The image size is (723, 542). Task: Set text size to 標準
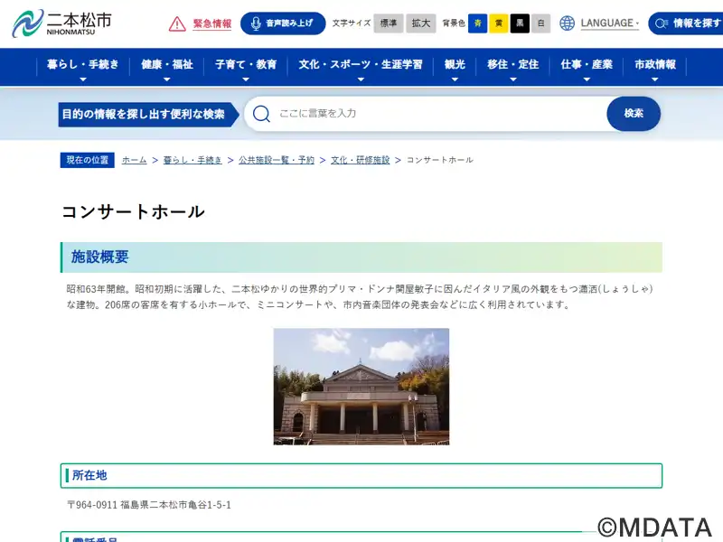pos(388,23)
